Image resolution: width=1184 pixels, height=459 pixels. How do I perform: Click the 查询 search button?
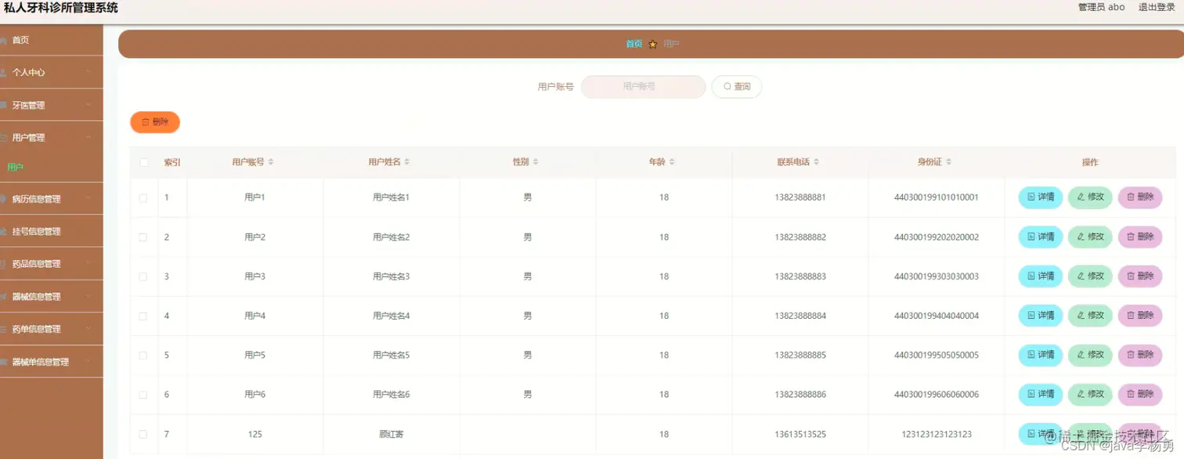[736, 87]
